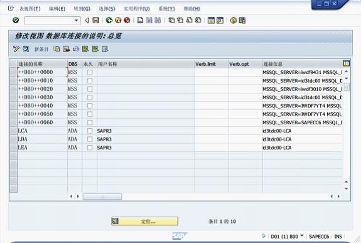The height and width of the screenshot is (243, 361).
Task: Click the Delete entry icon
Action: click(x=67, y=49)
